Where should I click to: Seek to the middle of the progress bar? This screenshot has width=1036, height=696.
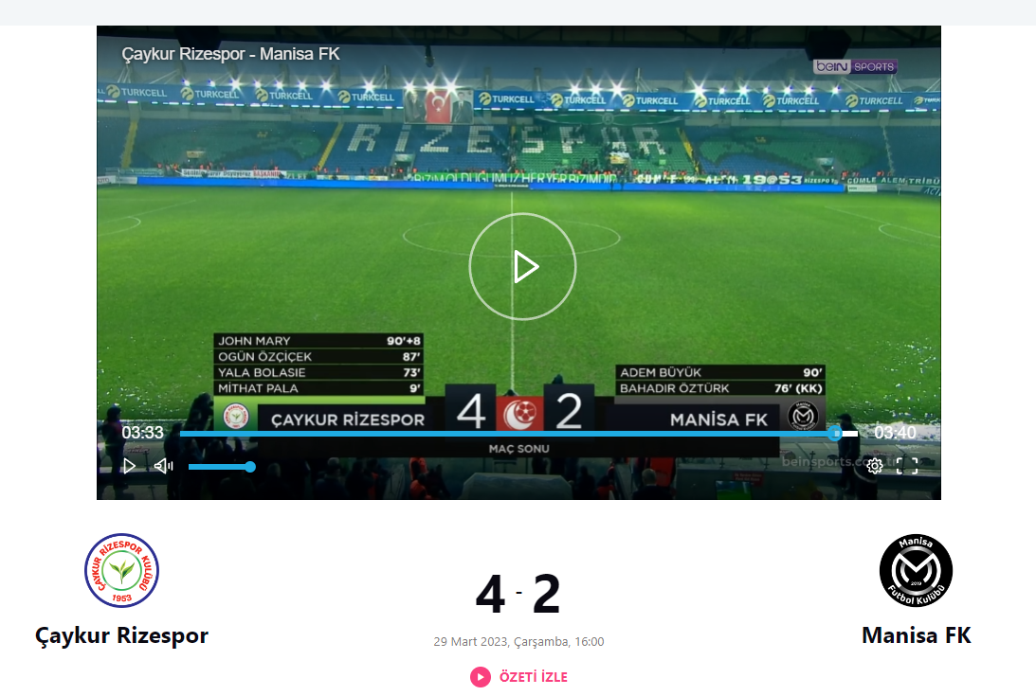pos(518,434)
